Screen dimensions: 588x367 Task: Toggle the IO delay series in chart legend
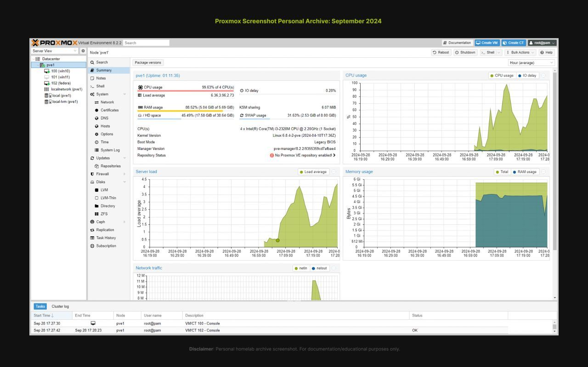pyautogui.click(x=527, y=75)
